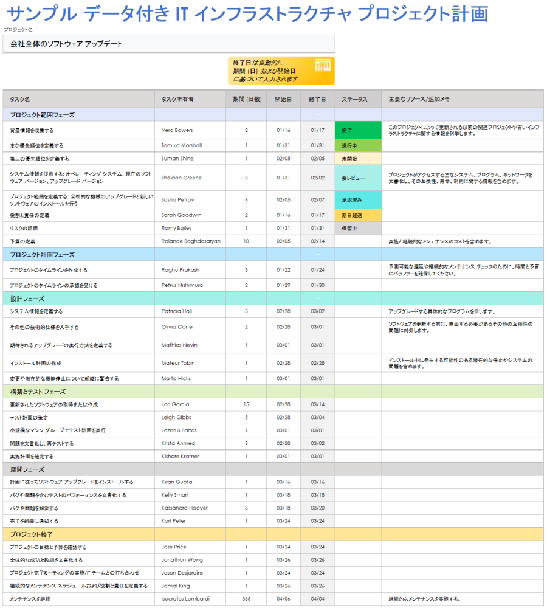
Task: Select the 未開始 status cell
Action: click(x=358, y=159)
